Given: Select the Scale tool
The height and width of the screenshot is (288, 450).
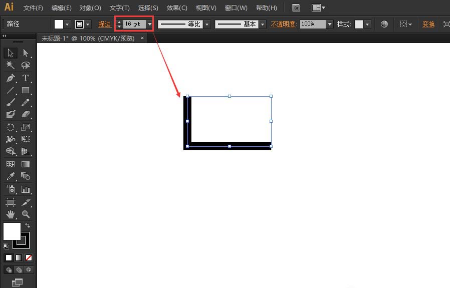Looking at the screenshot, I should [x=26, y=127].
